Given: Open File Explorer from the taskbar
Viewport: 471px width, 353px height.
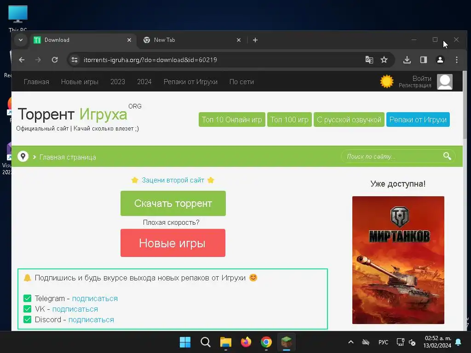Looking at the screenshot, I should point(225,342).
